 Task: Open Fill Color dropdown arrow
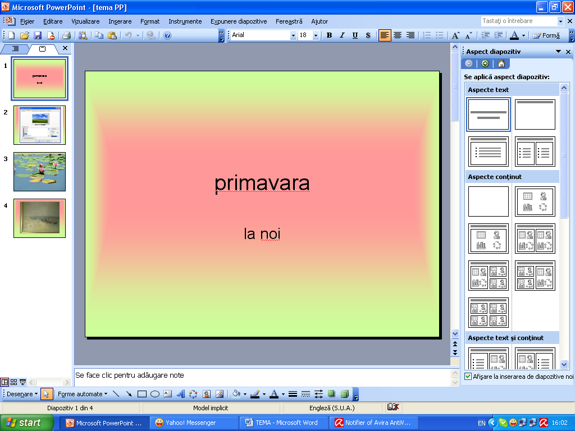(x=245, y=395)
